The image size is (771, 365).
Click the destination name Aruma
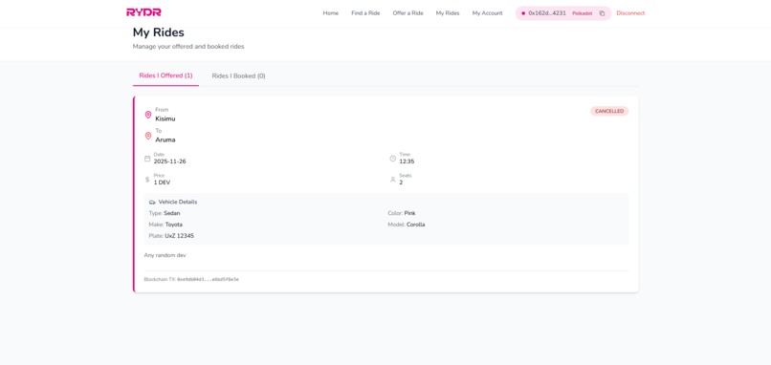165,140
